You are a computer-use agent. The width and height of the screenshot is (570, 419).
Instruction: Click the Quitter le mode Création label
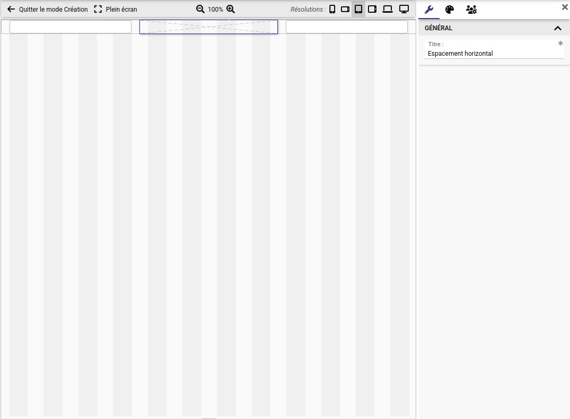pos(54,10)
